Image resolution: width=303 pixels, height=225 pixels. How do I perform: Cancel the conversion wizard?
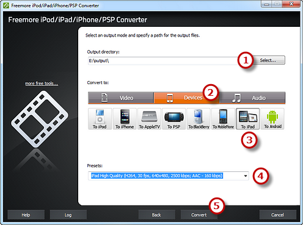tap(277, 215)
